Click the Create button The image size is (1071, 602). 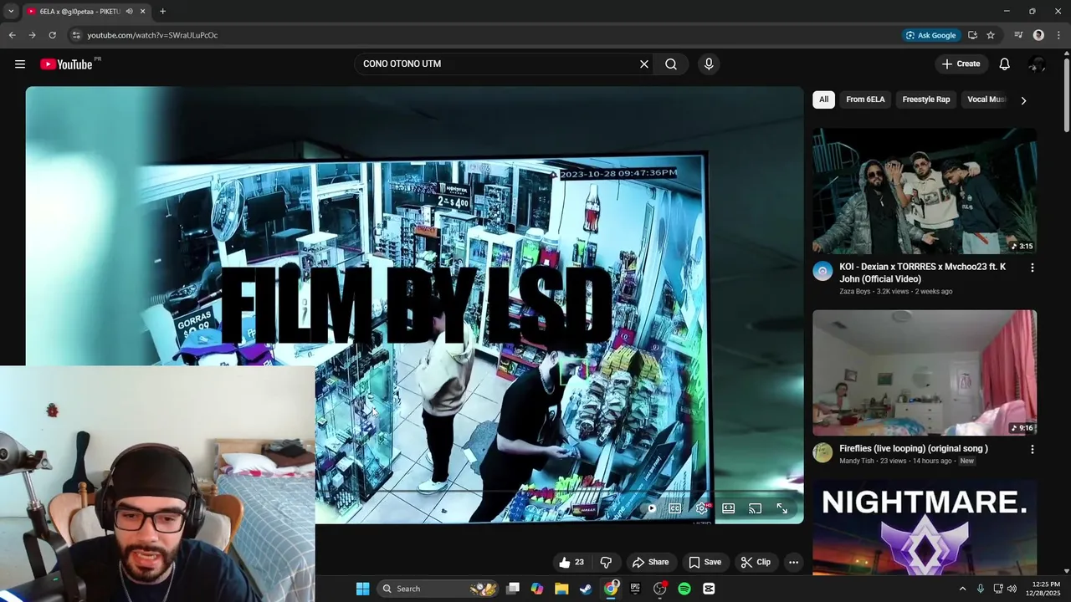click(961, 64)
